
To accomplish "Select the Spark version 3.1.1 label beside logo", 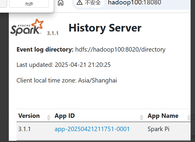I will point(53,33).
